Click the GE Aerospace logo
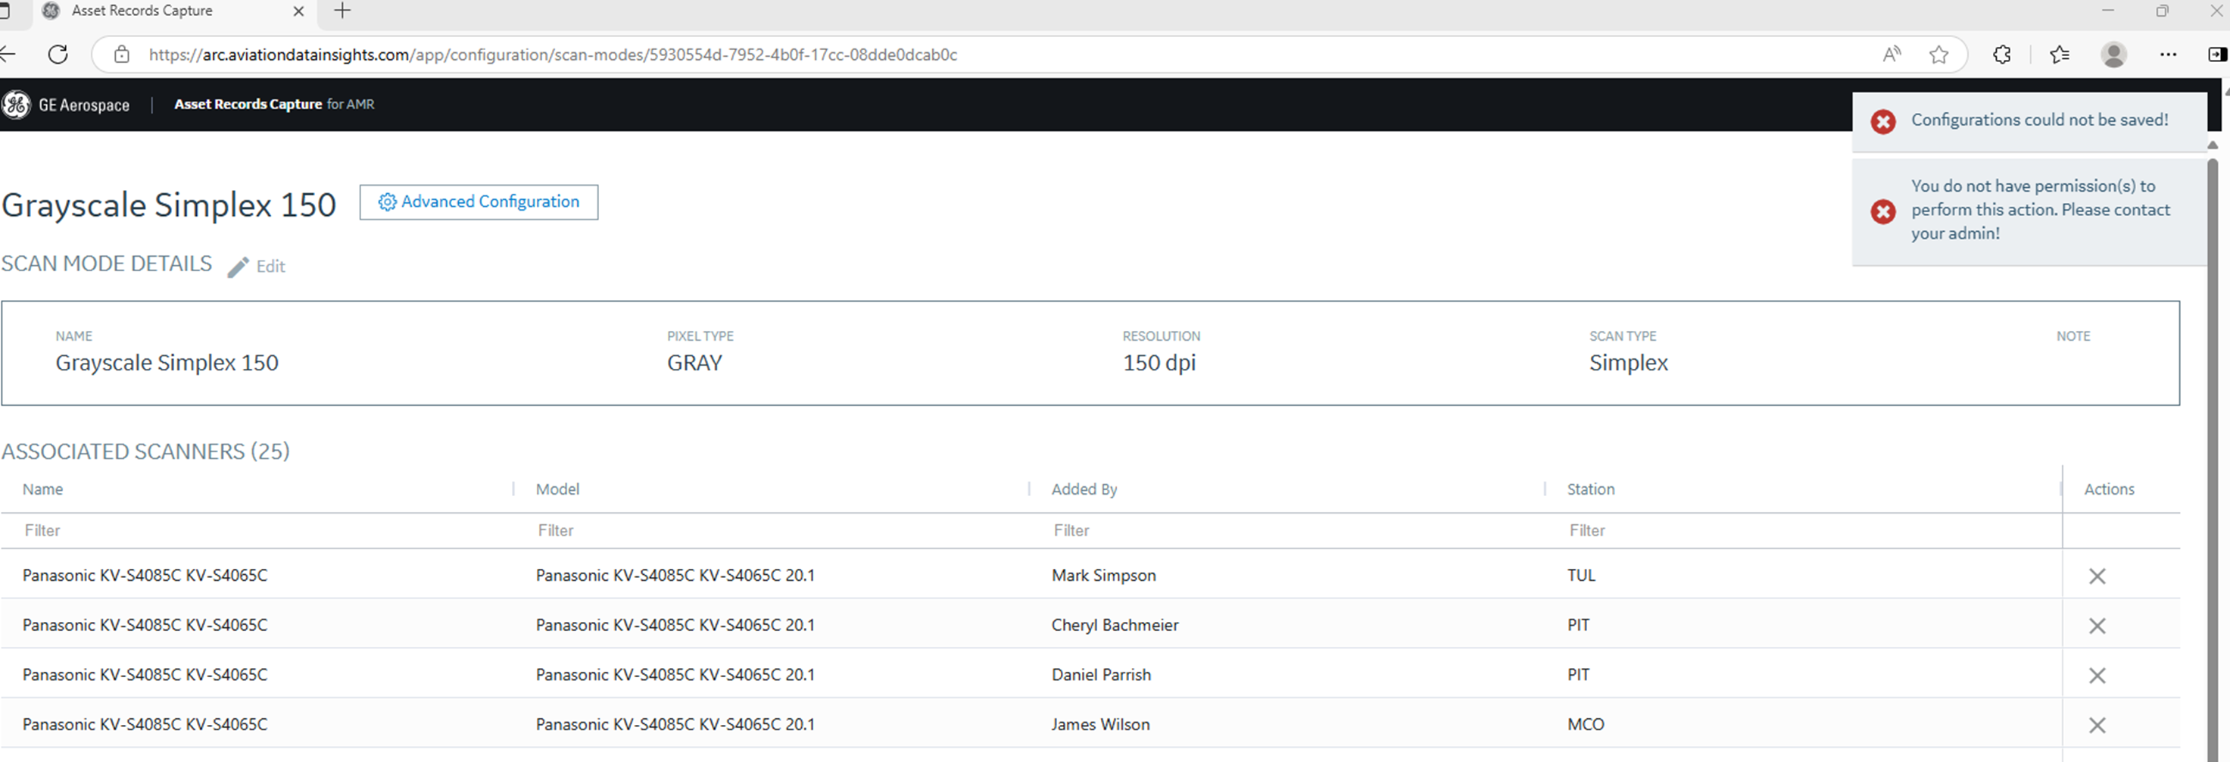The height and width of the screenshot is (762, 2230). click(16, 105)
